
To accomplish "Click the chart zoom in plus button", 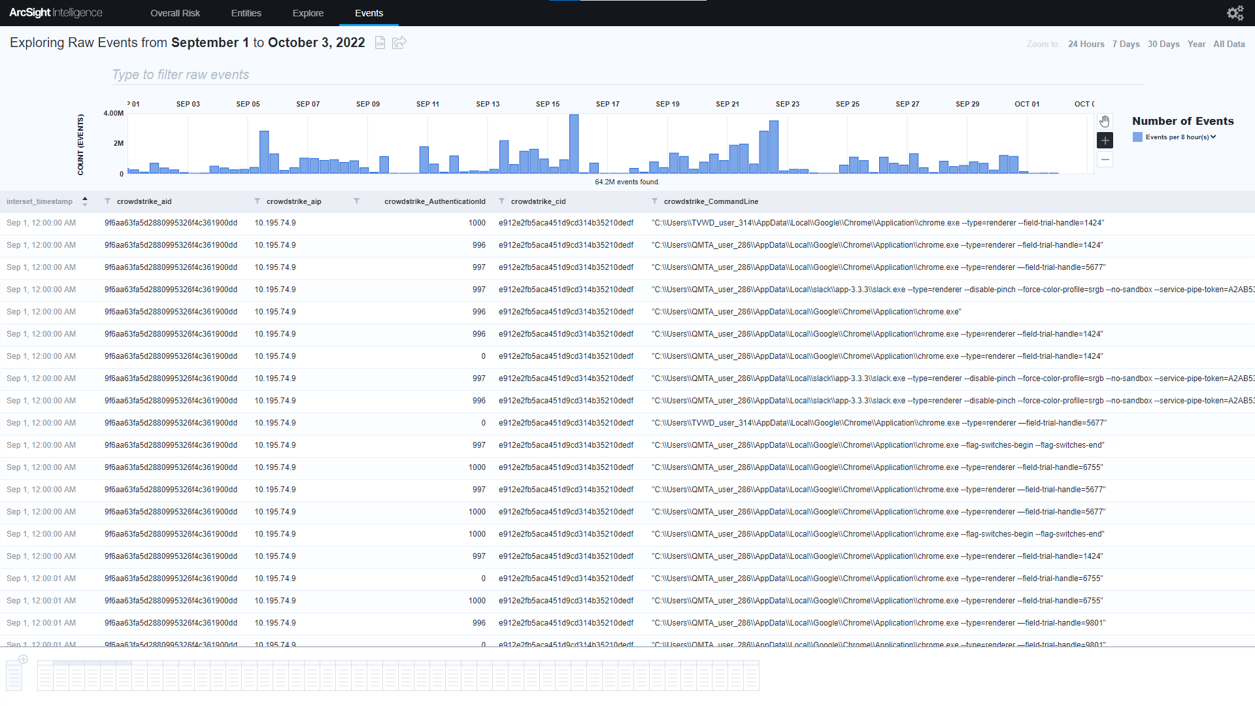I will coord(1105,141).
